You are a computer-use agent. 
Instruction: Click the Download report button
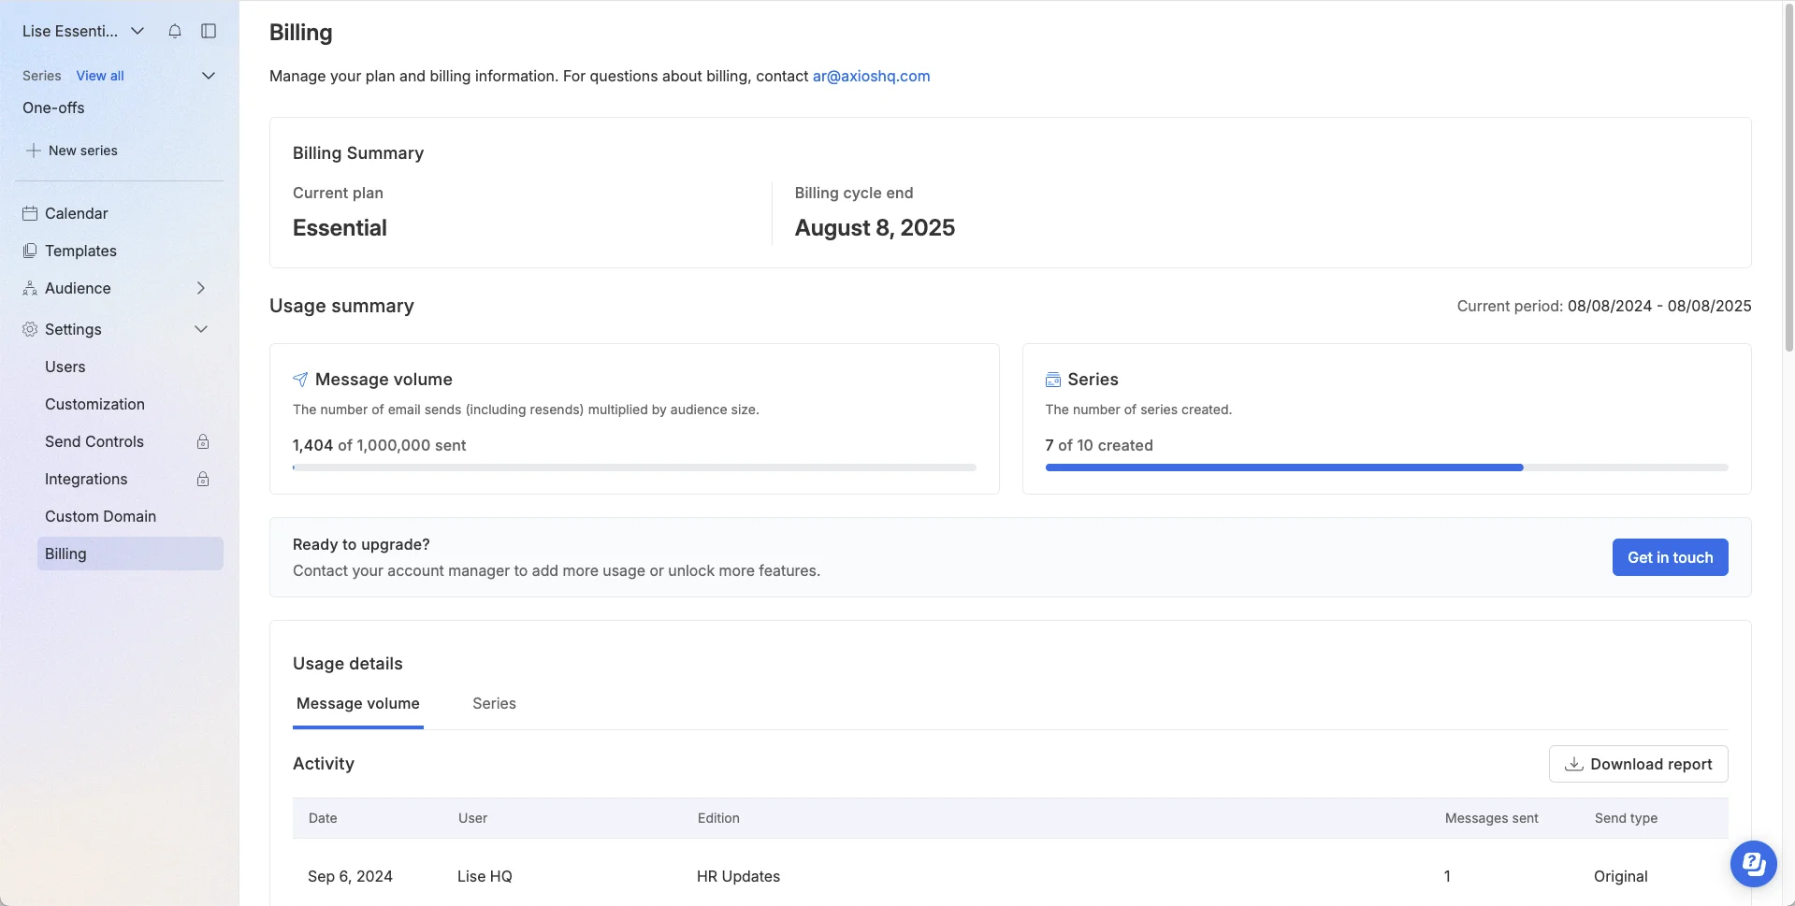[x=1638, y=764]
